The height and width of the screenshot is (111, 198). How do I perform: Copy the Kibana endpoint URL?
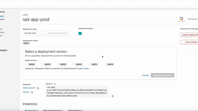coord(32,92)
